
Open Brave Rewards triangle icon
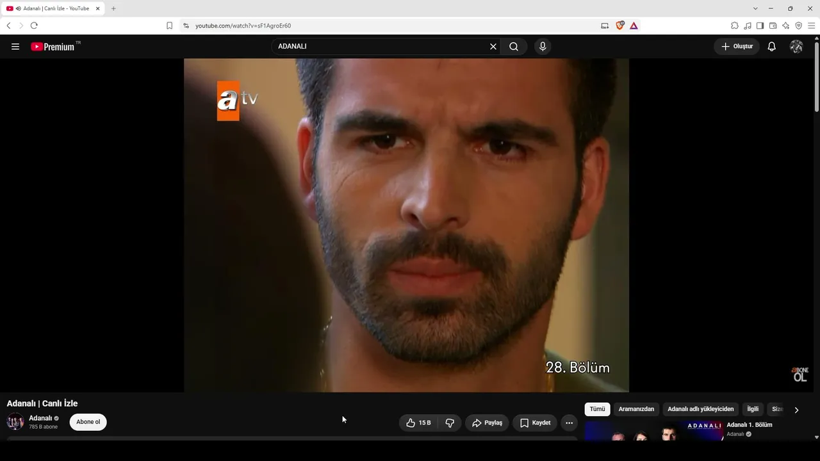coord(634,26)
